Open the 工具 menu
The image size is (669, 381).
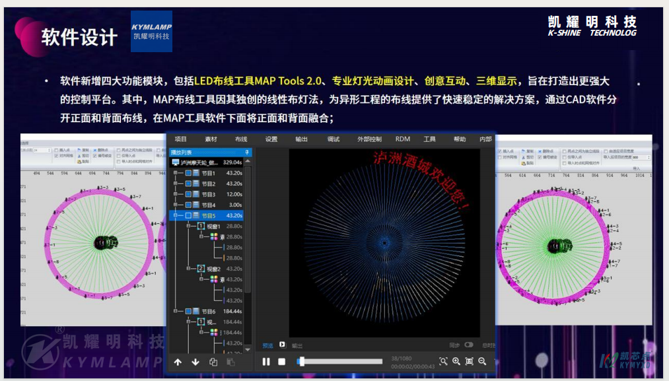pyautogui.click(x=429, y=139)
